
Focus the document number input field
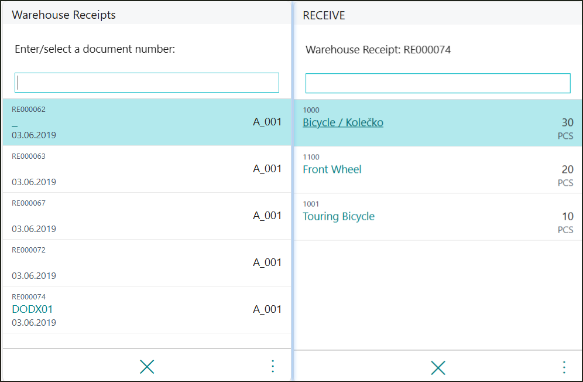pyautogui.click(x=147, y=83)
